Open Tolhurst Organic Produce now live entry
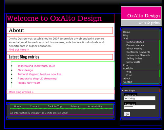This screenshot has width=164, height=130. point(40,74)
